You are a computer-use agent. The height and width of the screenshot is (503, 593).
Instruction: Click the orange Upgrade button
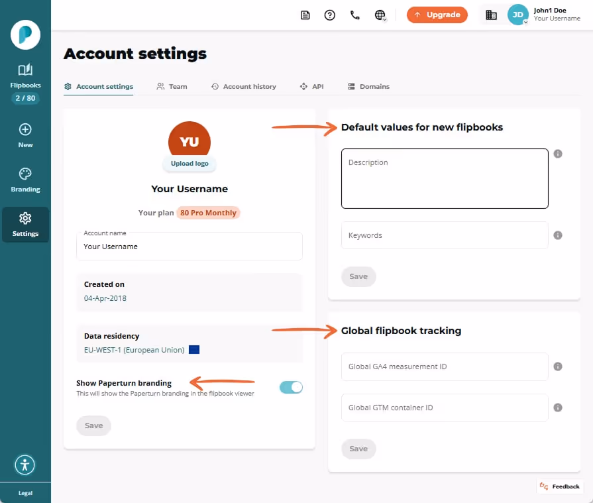437,15
